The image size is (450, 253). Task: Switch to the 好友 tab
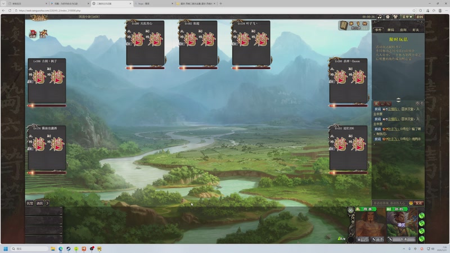(416, 30)
